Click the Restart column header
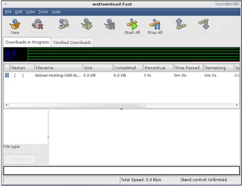The image size is (242, 186). [22, 68]
